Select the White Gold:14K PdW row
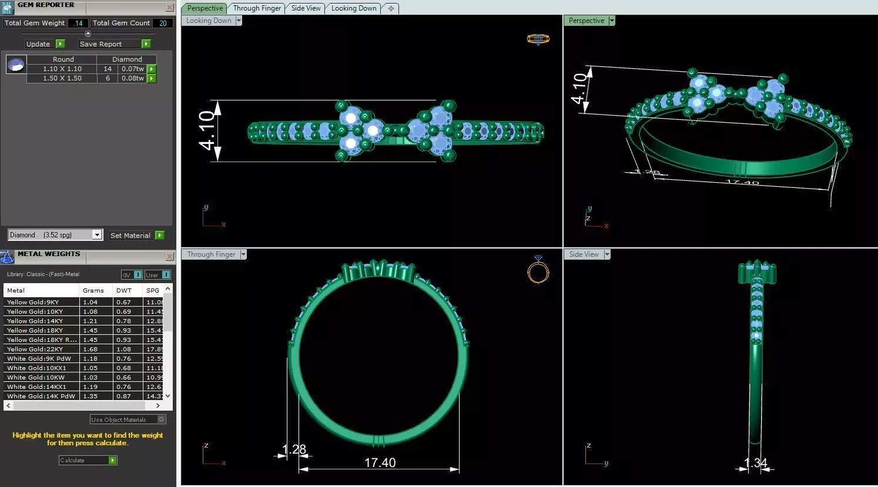 click(83, 396)
